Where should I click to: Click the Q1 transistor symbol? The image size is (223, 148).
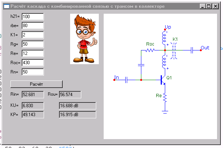coord(163,80)
